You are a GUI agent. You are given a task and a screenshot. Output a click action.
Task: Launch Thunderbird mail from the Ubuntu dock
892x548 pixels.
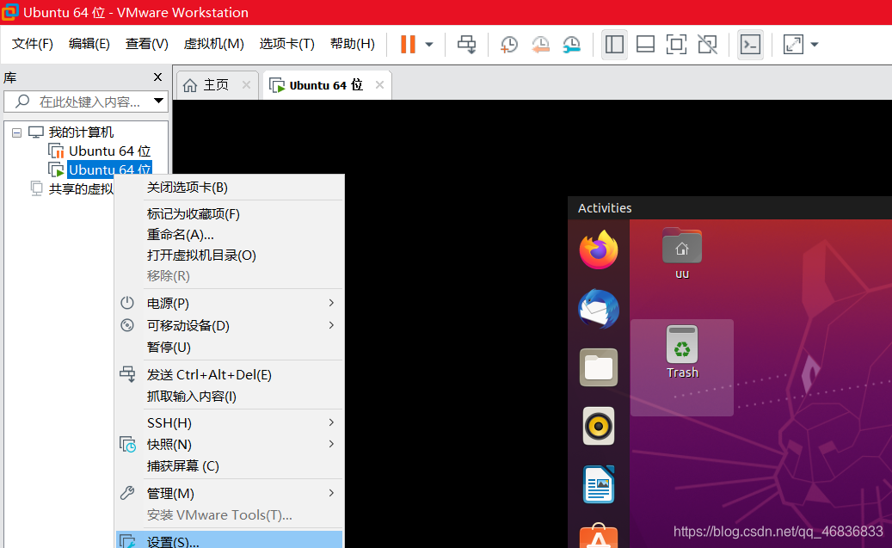(599, 309)
